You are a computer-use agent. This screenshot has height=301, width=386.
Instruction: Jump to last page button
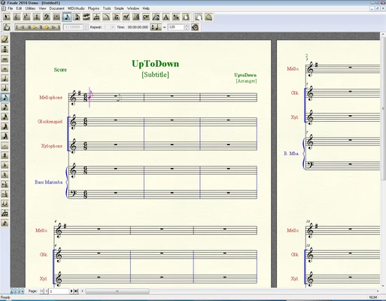click(76, 291)
